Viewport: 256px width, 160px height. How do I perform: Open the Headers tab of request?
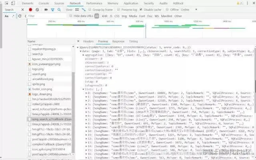[x=88, y=41]
